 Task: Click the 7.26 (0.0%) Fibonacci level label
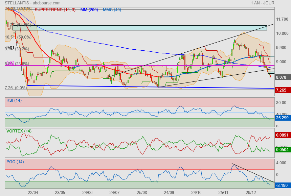pyautogui.click(x=16, y=88)
